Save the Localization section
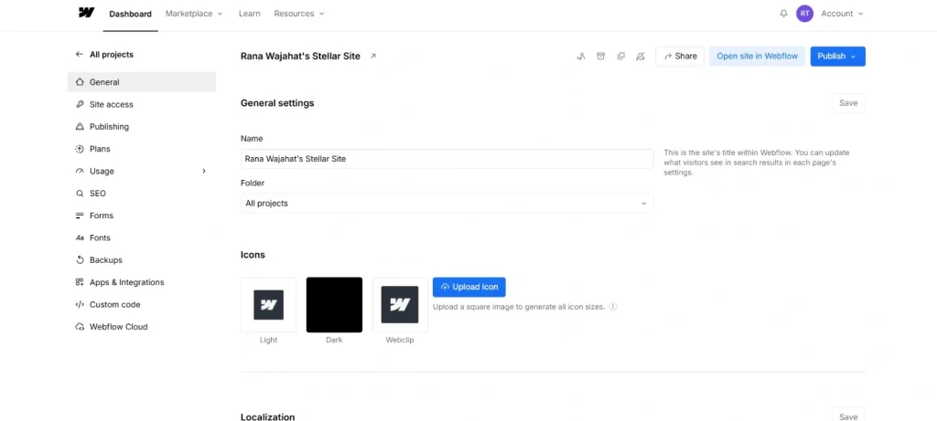The image size is (937, 421). [848, 416]
